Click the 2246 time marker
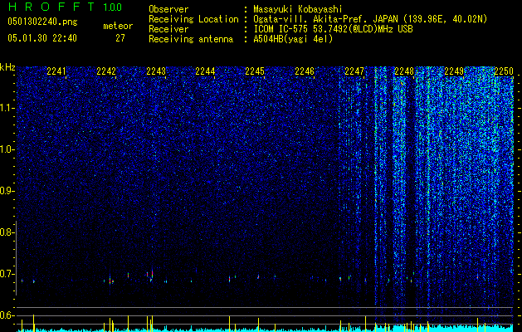This screenshot has width=522, height=332. pos(305,71)
